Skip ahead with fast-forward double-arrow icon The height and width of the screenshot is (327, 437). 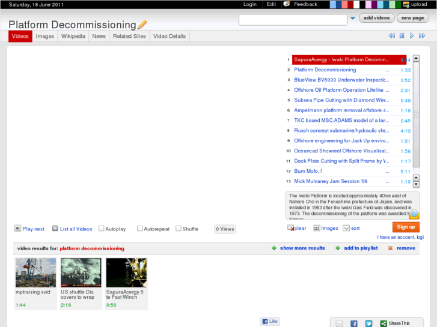422,35
